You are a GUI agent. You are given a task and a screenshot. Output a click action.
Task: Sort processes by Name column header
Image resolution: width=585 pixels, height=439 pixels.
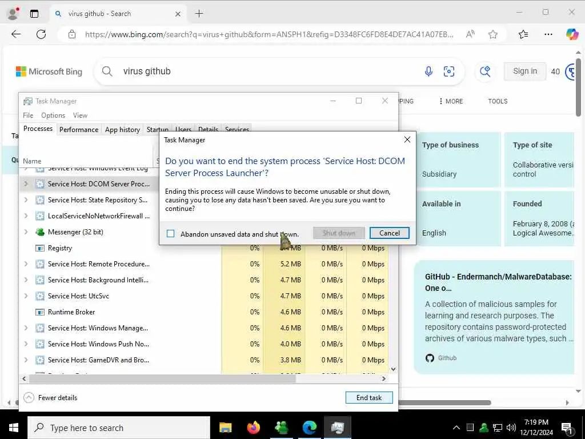pos(32,161)
